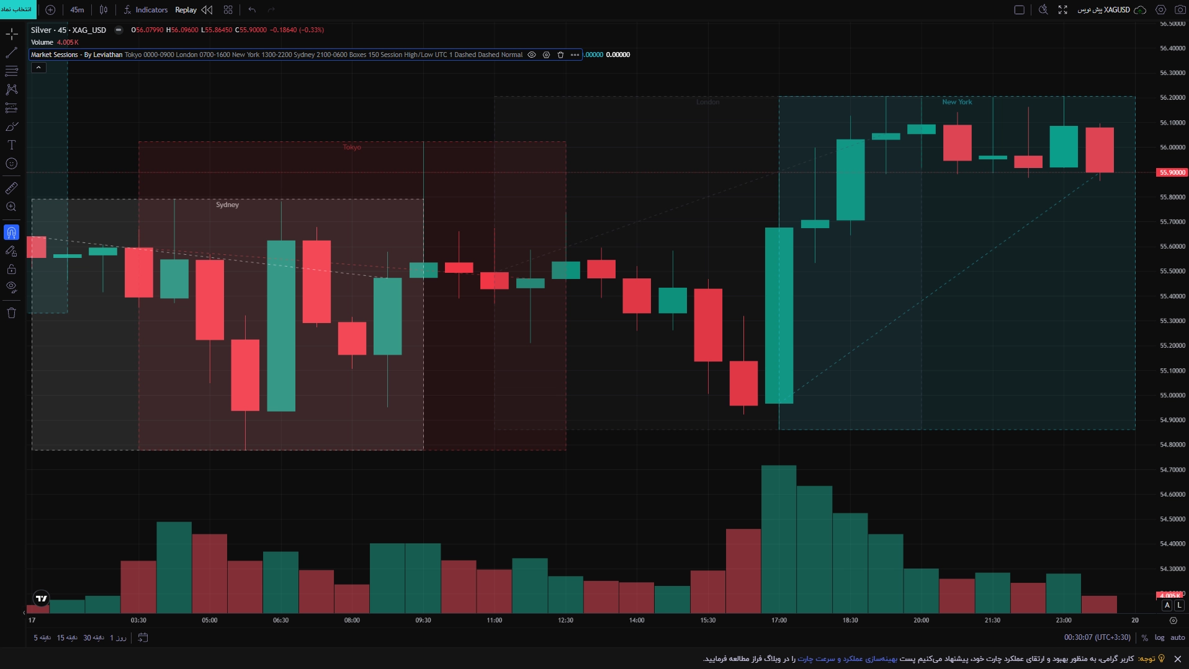1189x669 pixels.
Task: Start Bar Replay mode
Action: click(x=194, y=10)
